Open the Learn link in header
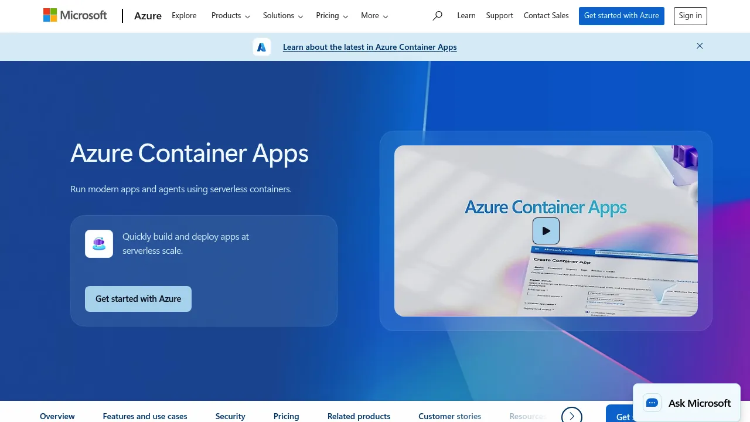The image size is (750, 422). click(466, 16)
